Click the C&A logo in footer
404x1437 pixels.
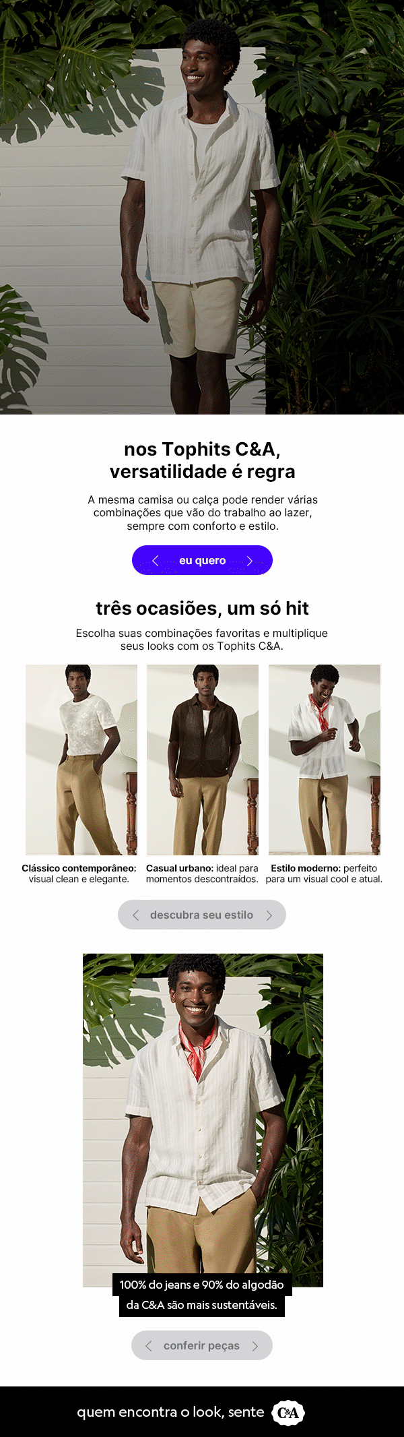(x=288, y=1412)
